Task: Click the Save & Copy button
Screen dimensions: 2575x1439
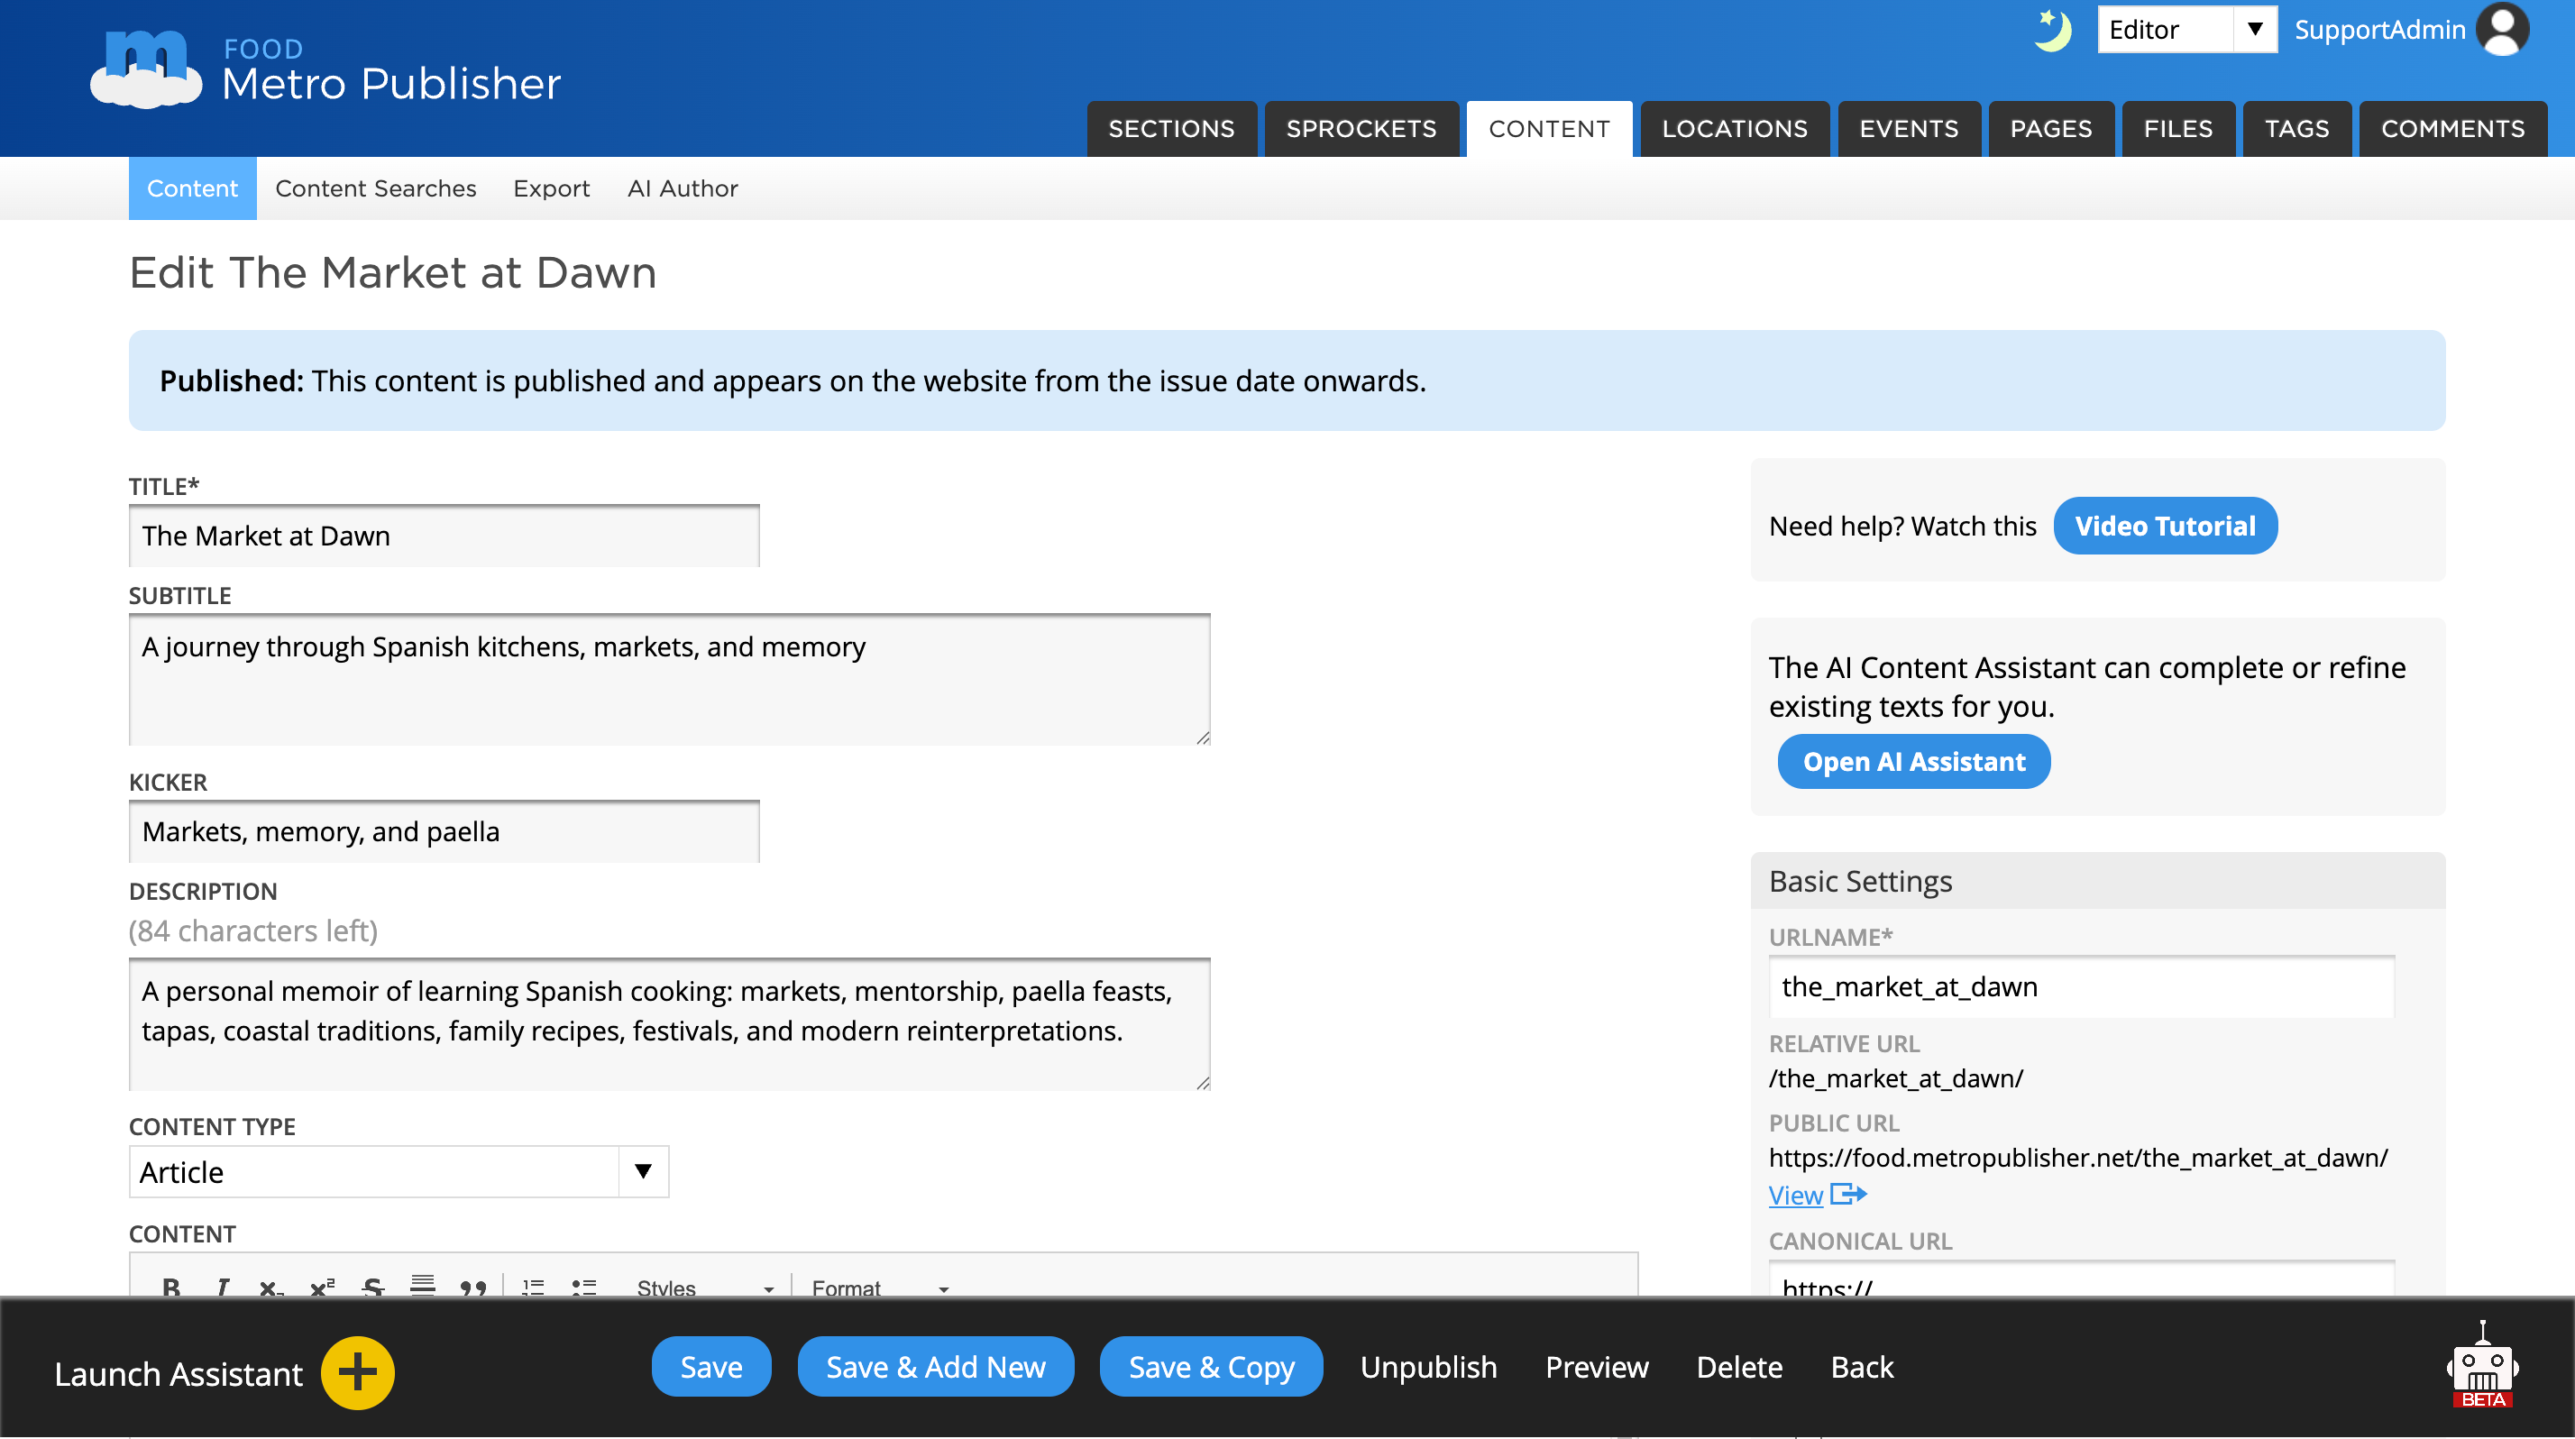Action: [1212, 1366]
